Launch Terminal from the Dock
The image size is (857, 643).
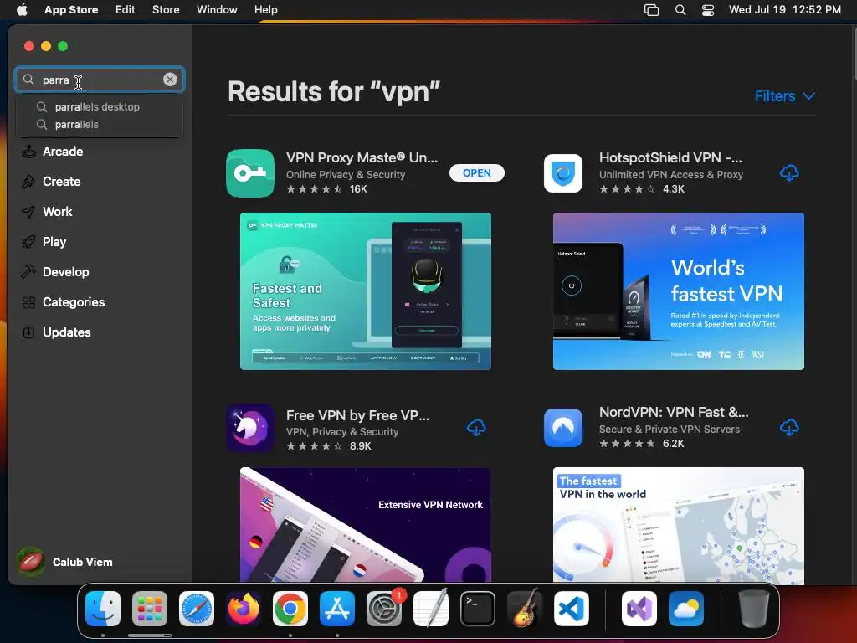click(x=478, y=609)
